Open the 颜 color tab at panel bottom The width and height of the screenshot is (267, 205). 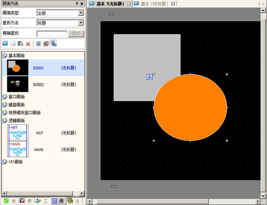coord(26,201)
